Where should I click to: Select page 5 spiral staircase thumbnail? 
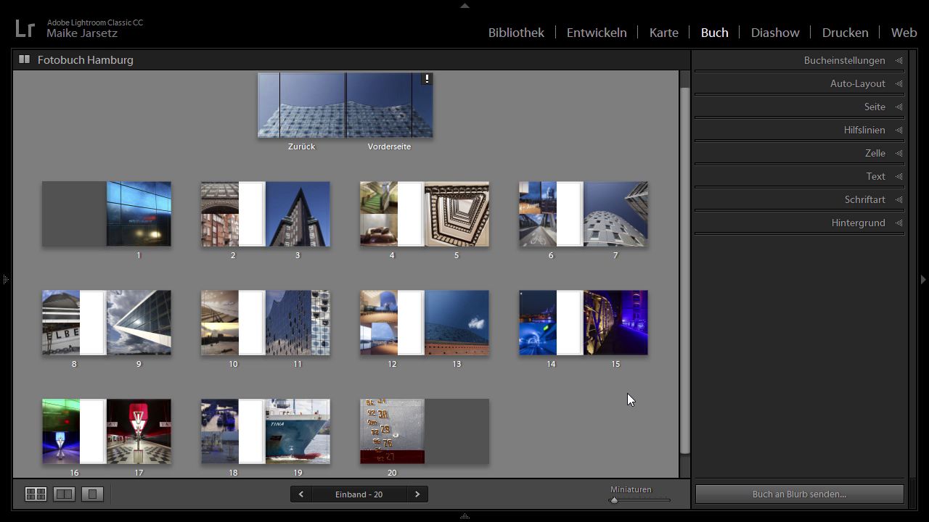click(457, 214)
